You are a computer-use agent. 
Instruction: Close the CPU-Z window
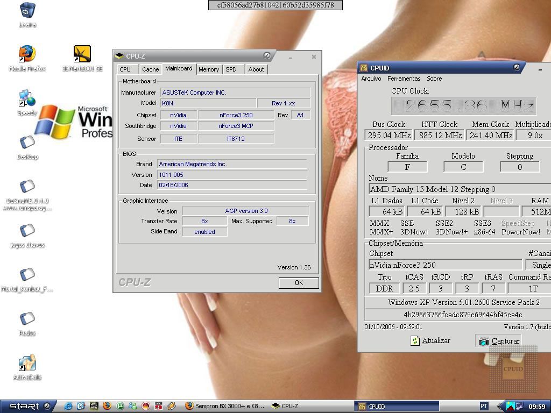point(314,56)
